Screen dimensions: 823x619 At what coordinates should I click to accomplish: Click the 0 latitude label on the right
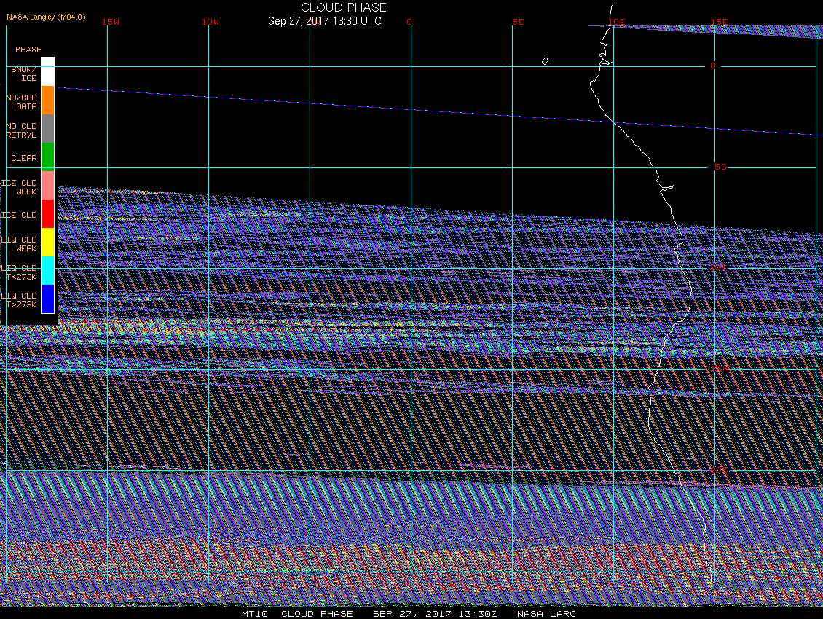(713, 66)
